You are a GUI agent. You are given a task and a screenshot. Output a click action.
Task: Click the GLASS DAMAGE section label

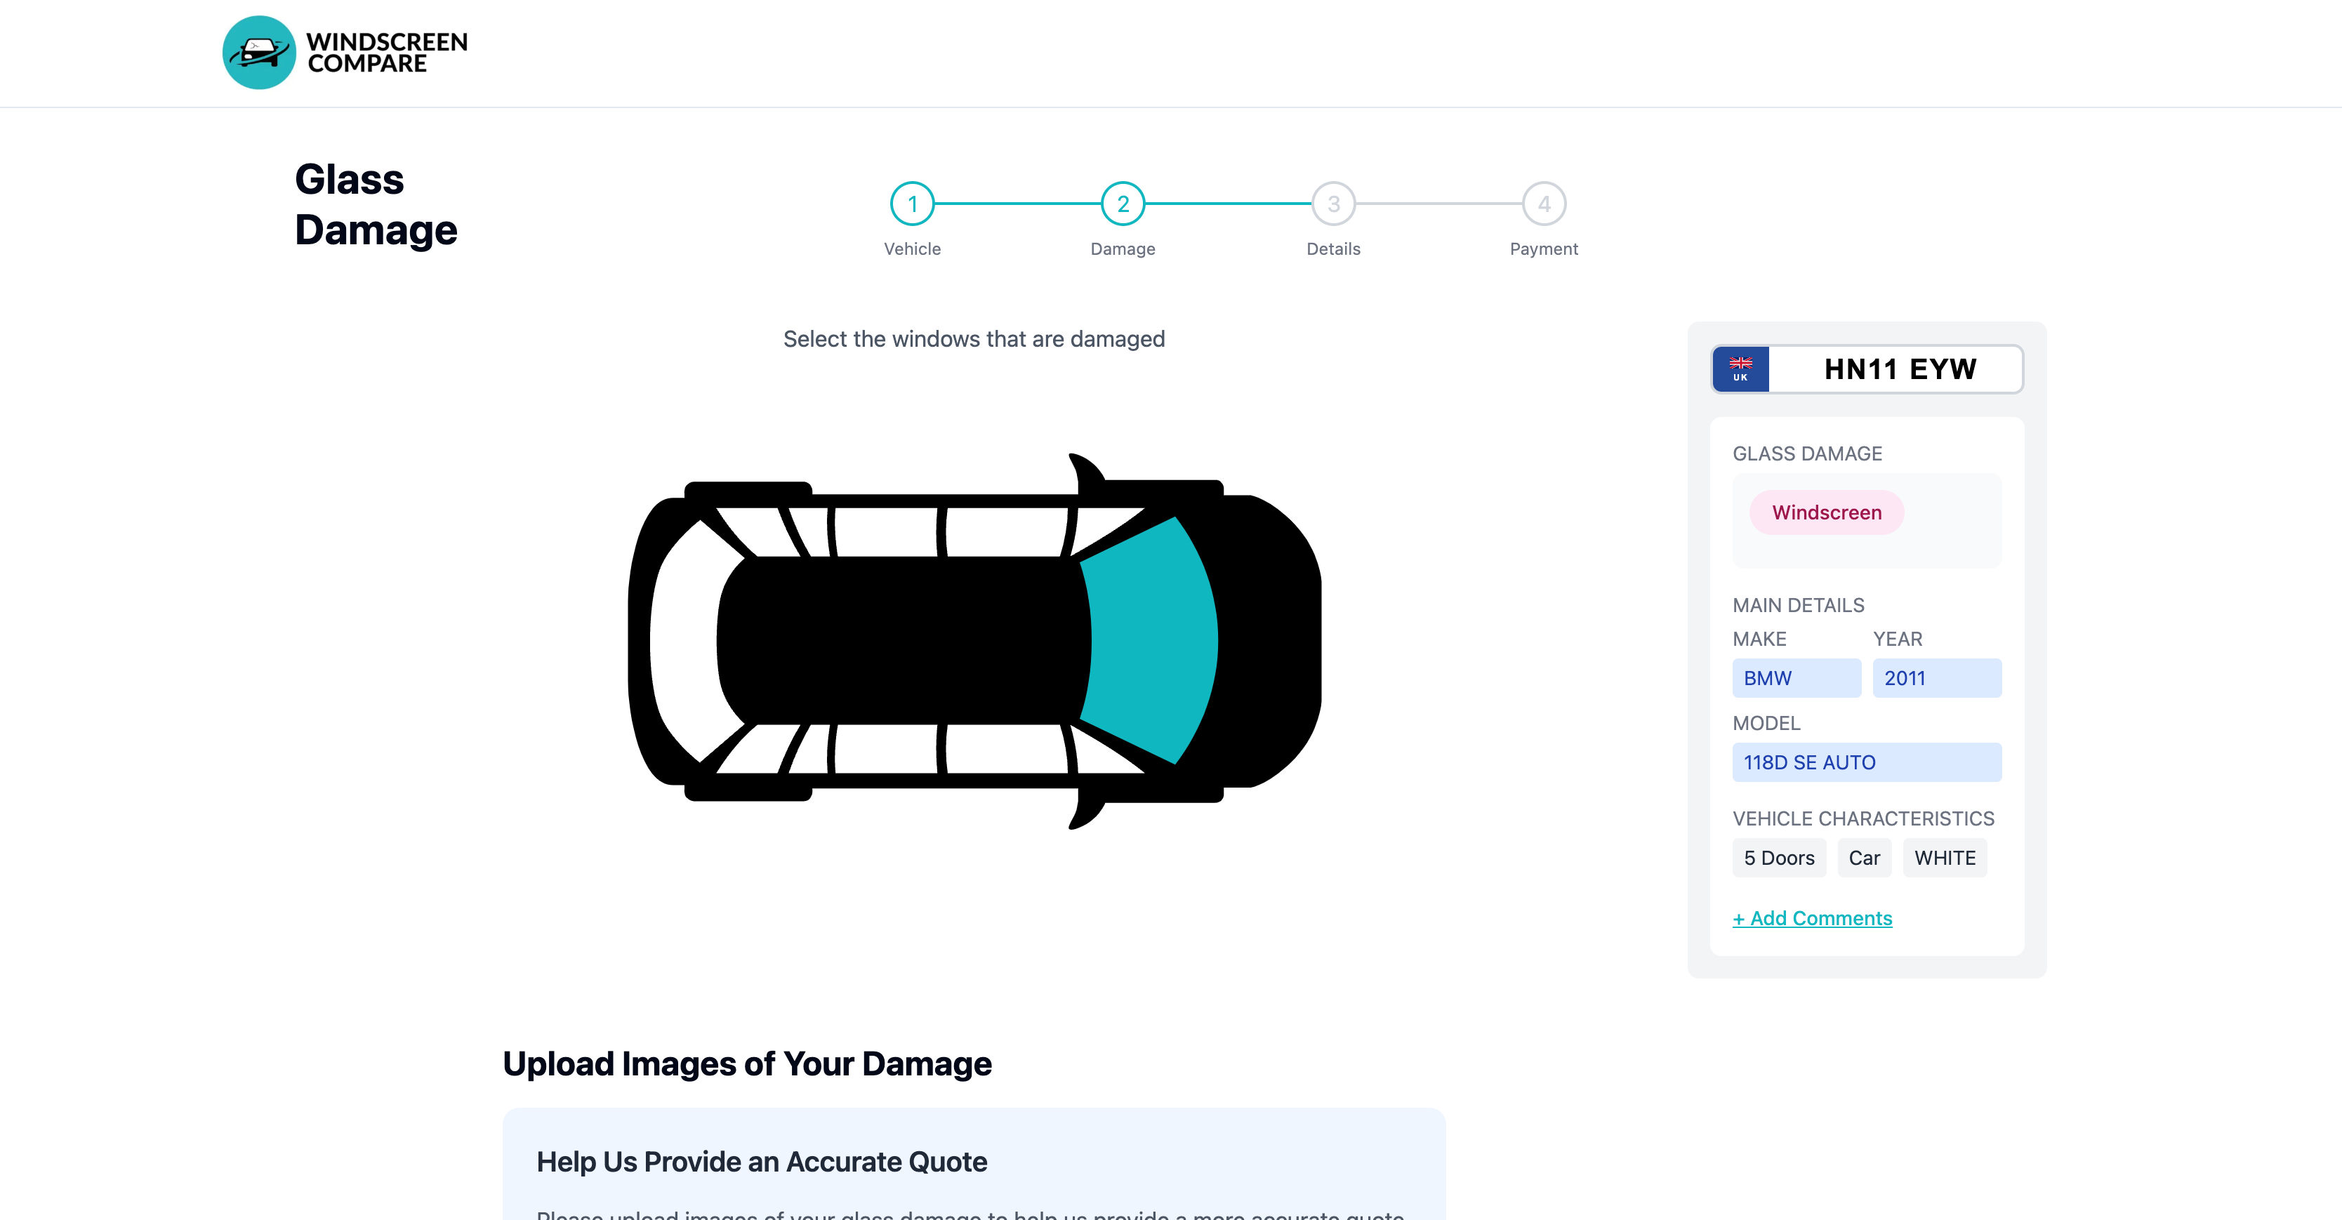pyautogui.click(x=1806, y=453)
